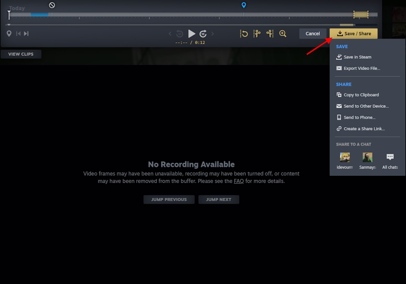Select the clip trim tool icon
Screen dimensions: 406x284
coord(257,33)
